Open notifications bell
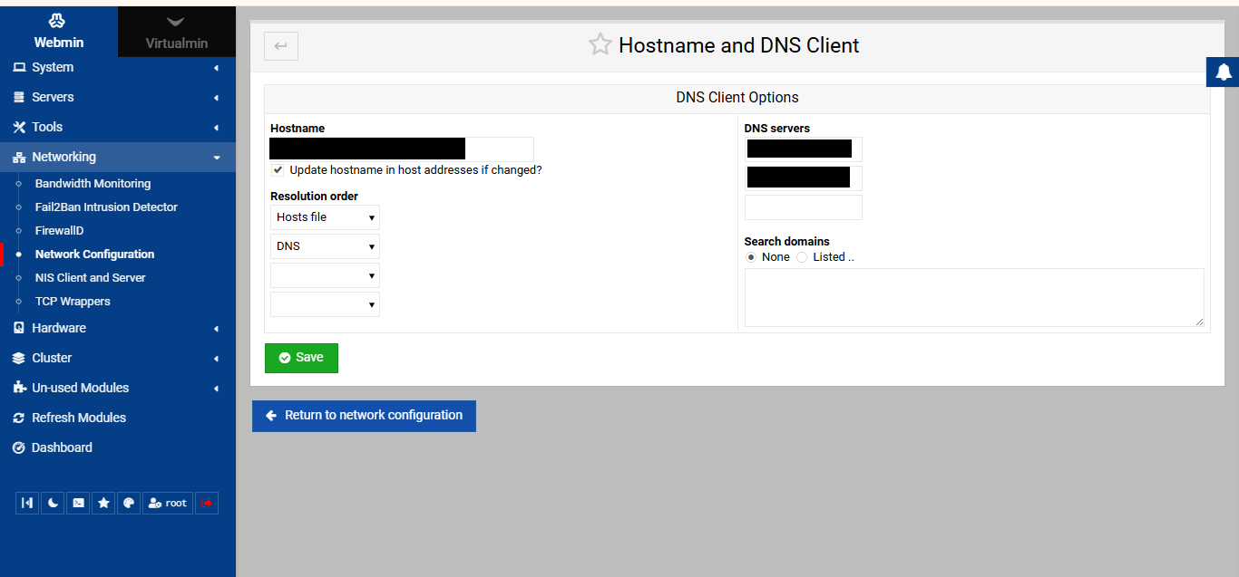1239x577 pixels. coord(1224,72)
